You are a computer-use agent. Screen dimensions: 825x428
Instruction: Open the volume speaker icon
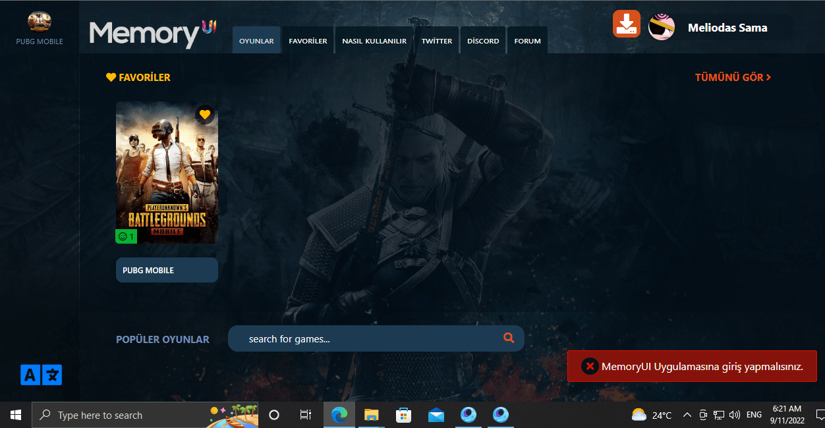pos(735,415)
